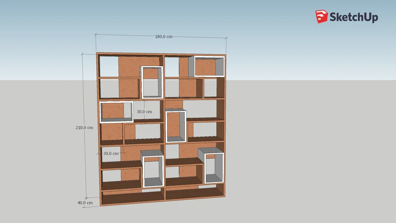Screen dimensions: 396x223
Task: Click the 30.0 cm label in middle shelf
Action: 144,111
